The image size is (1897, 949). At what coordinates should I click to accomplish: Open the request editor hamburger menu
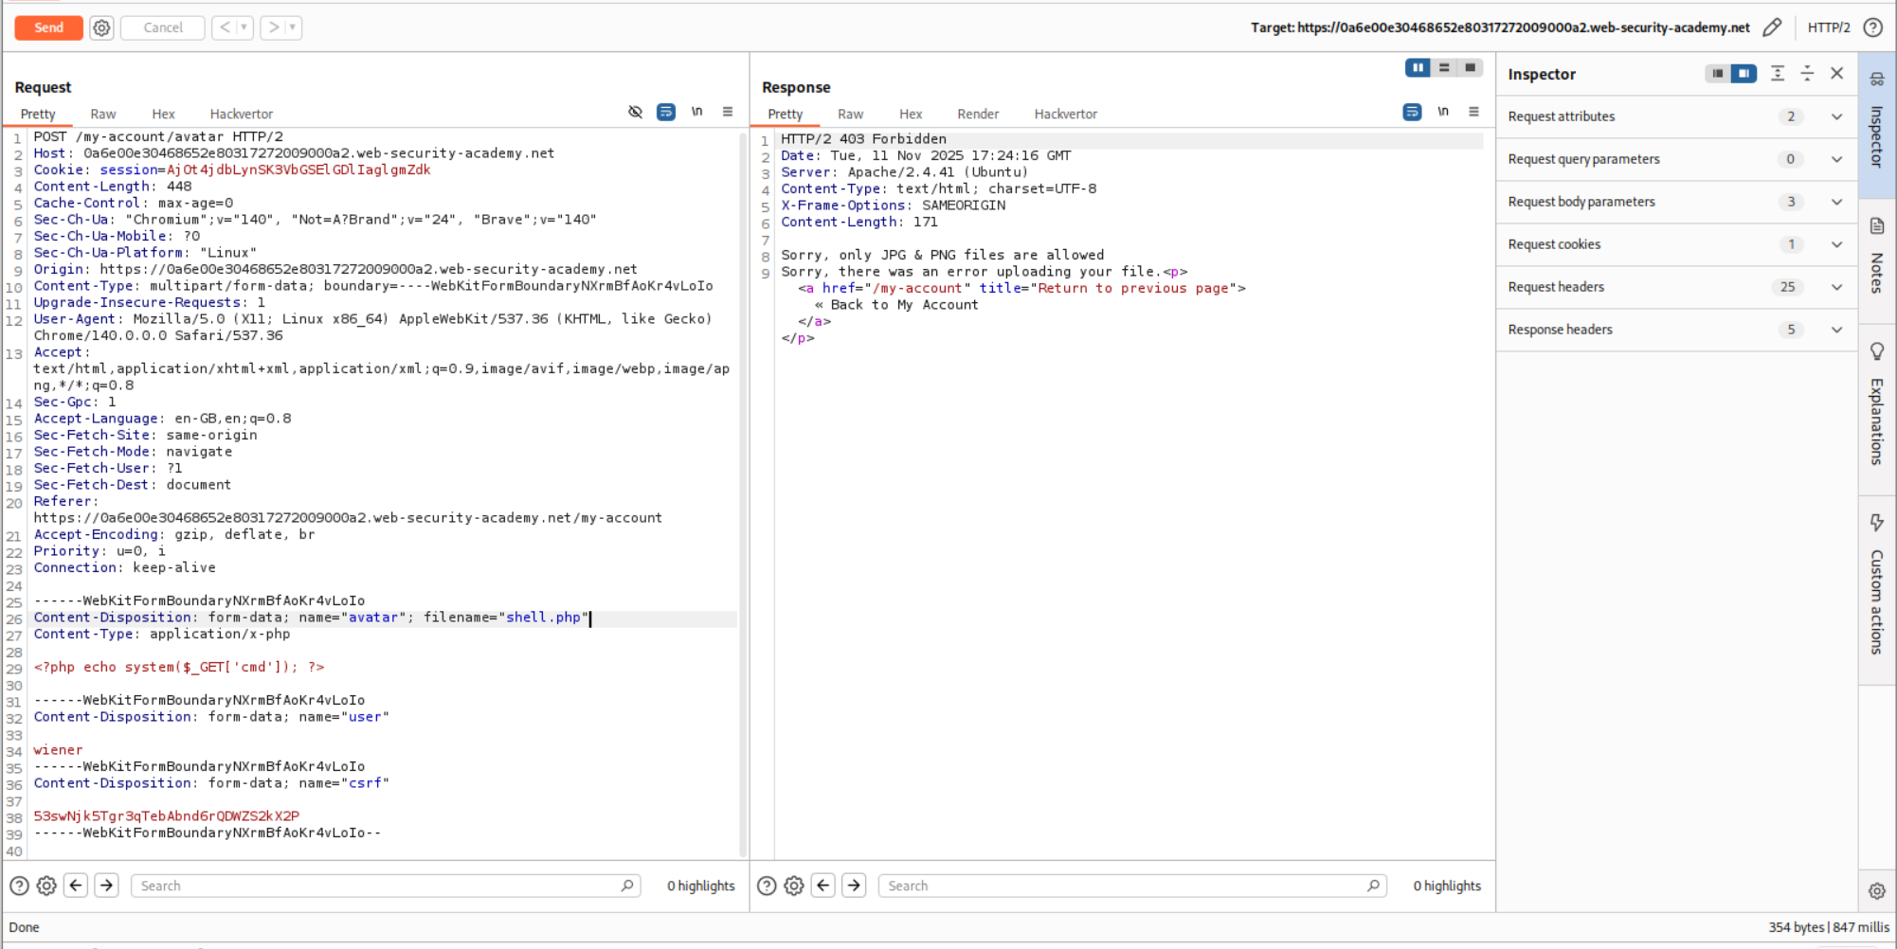pos(728,112)
